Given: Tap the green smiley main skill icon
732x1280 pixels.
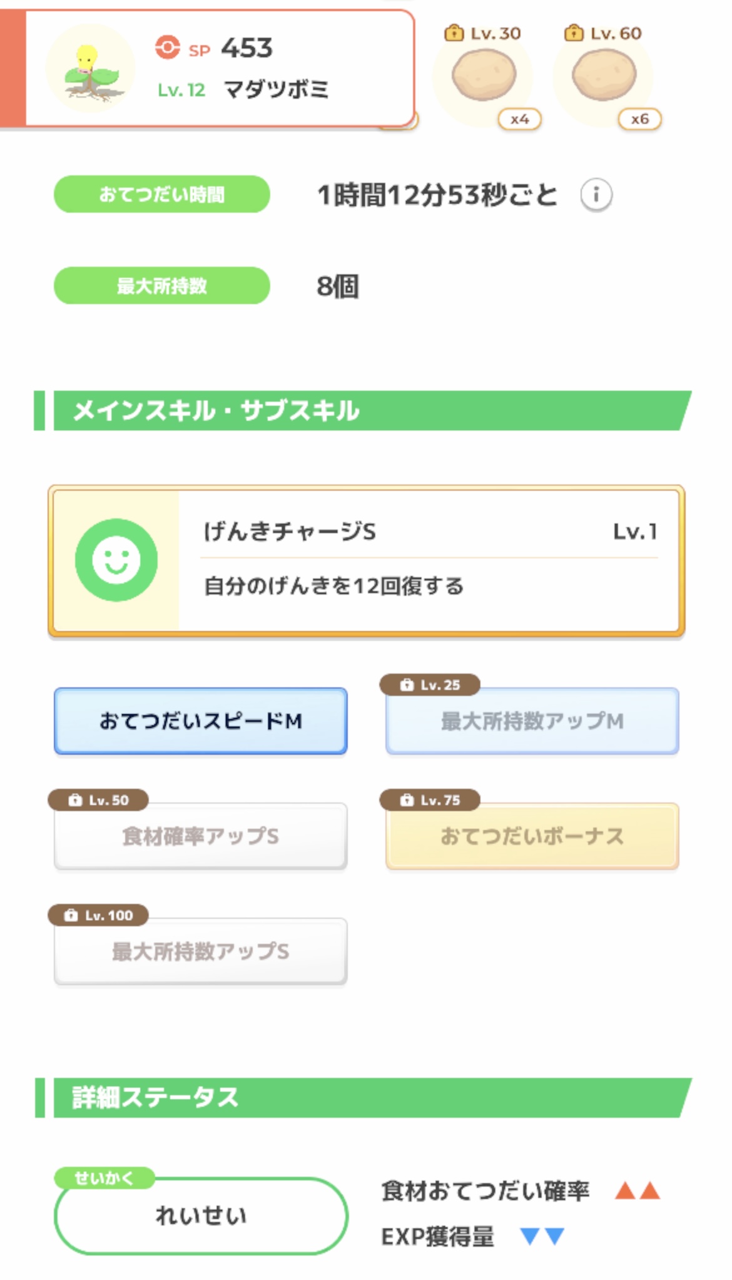Looking at the screenshot, I should [x=116, y=560].
